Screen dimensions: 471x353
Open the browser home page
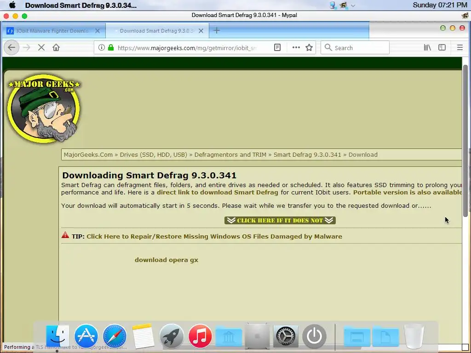coord(56,47)
